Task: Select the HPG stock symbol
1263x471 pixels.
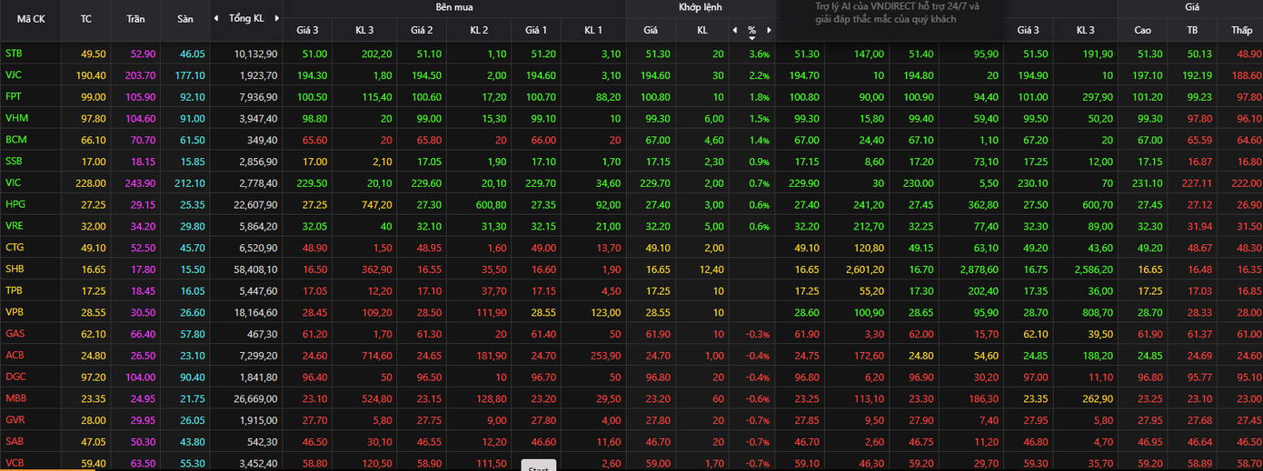Action: click(15, 204)
